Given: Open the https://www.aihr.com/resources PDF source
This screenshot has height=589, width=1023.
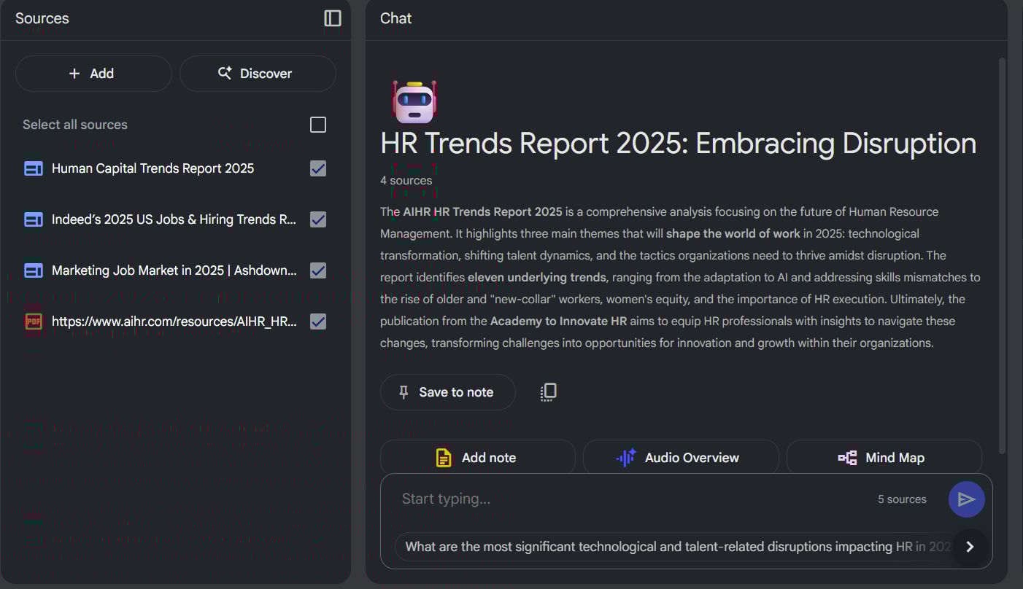Looking at the screenshot, I should 174,321.
